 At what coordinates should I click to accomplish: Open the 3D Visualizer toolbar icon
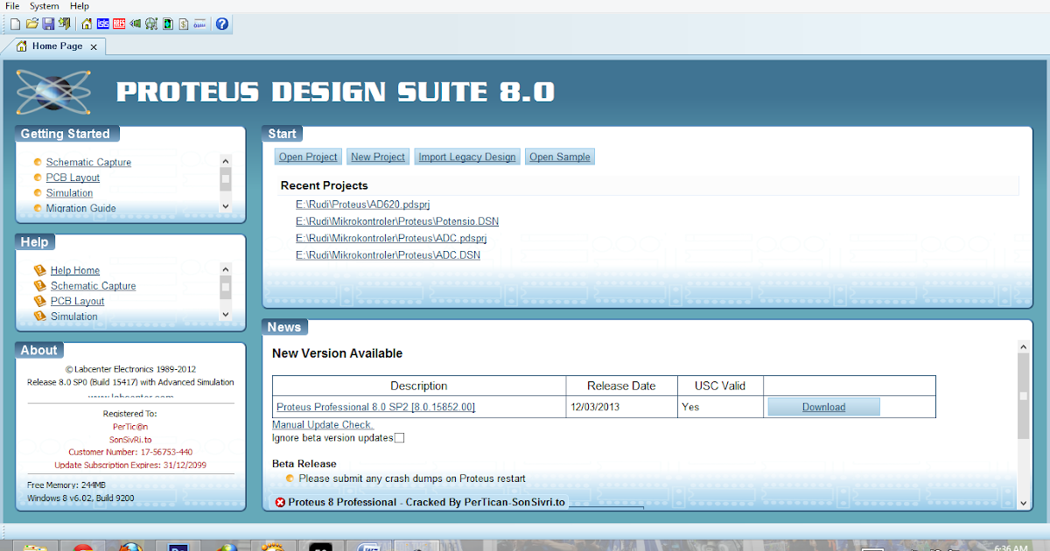(x=136, y=24)
